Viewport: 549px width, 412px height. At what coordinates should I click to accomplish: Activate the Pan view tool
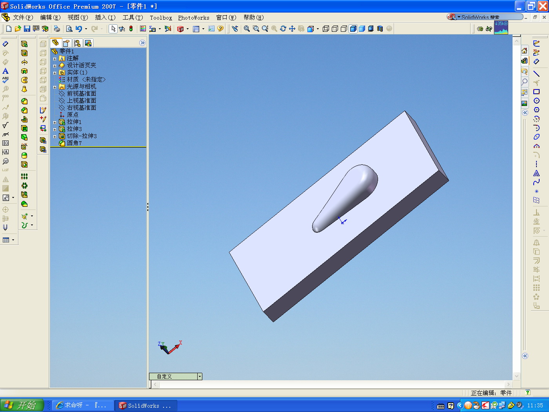coord(292,29)
